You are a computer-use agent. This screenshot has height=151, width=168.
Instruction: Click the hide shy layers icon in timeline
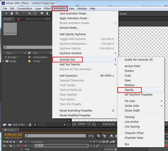tap(112, 136)
